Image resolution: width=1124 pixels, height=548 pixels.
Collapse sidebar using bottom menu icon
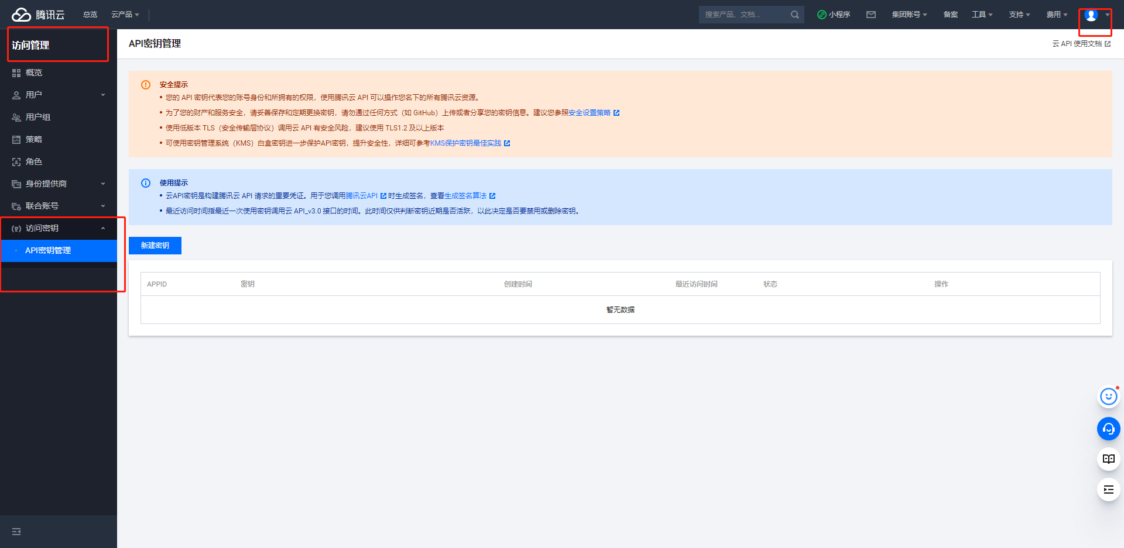[x=16, y=532]
